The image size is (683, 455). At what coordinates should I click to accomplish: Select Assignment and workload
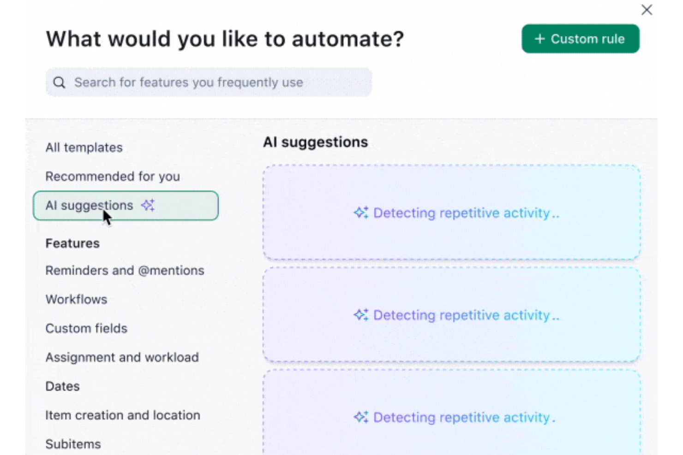pyautogui.click(x=122, y=357)
